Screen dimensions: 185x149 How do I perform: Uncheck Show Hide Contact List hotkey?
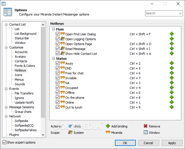(x=57, y=53)
